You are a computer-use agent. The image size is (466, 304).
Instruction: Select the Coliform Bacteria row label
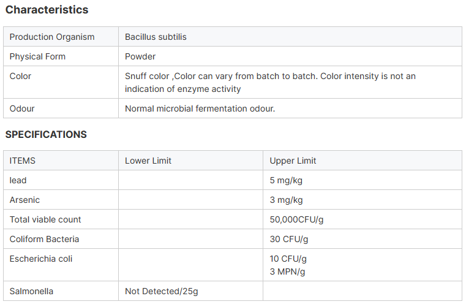tap(44, 239)
